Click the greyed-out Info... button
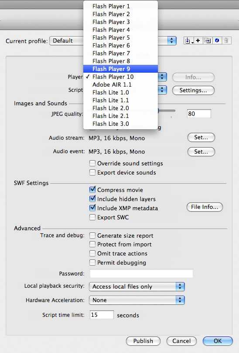Viewport: 239px width, 353px height. pyautogui.click(x=193, y=77)
